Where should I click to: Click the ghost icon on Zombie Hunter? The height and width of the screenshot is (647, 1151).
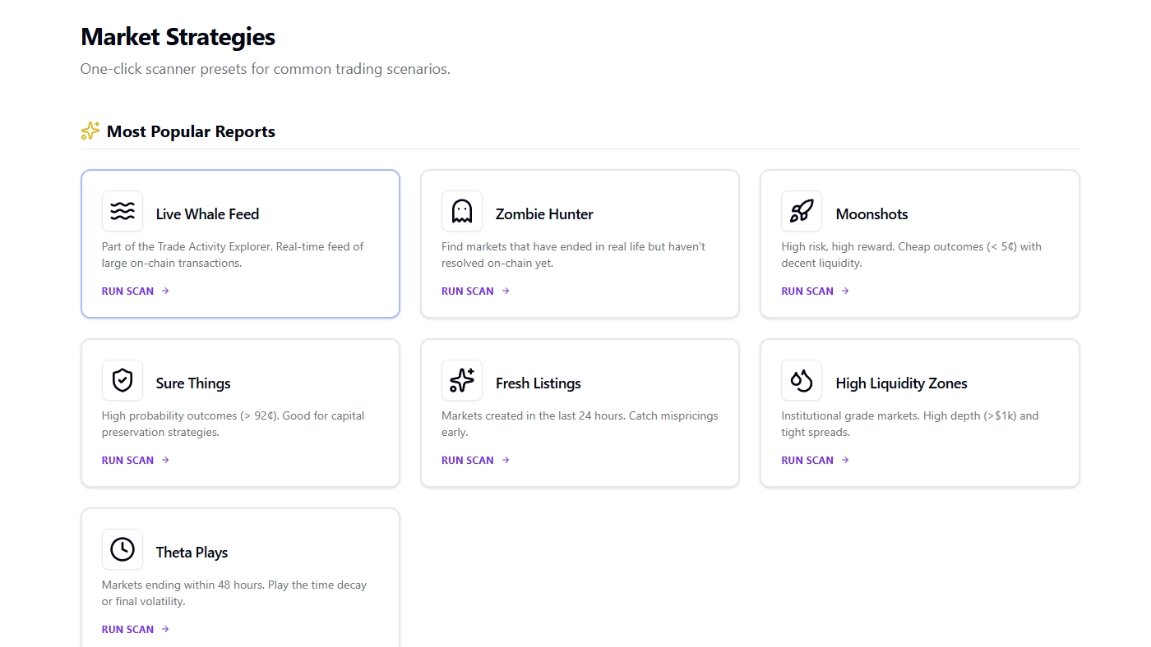point(462,212)
